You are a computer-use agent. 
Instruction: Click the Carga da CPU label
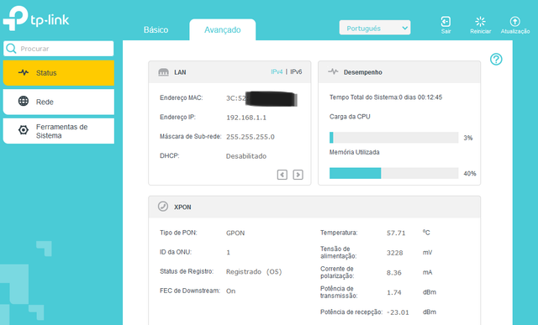(350, 117)
